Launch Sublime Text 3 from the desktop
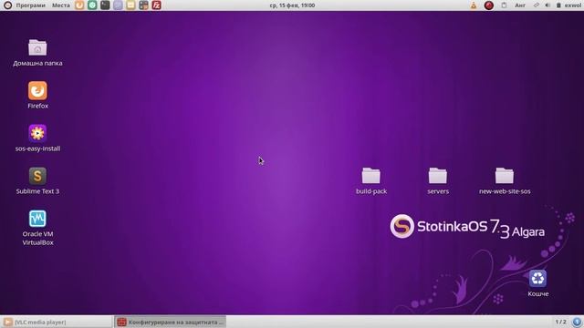This screenshot has height=328, width=584. 37,176
